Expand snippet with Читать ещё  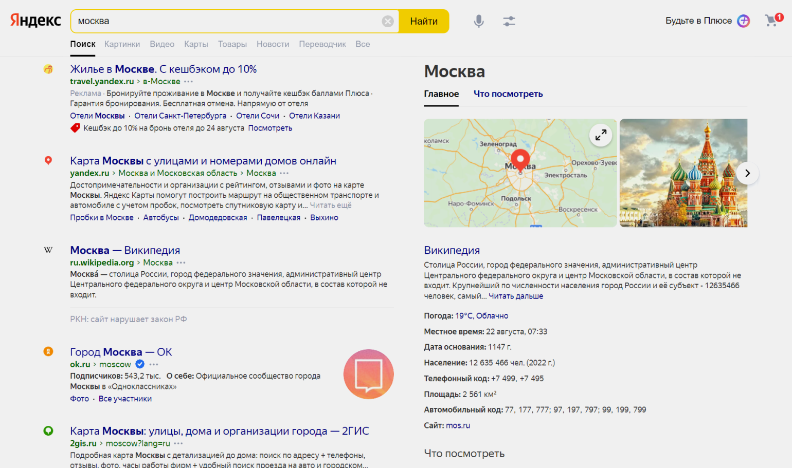click(331, 205)
